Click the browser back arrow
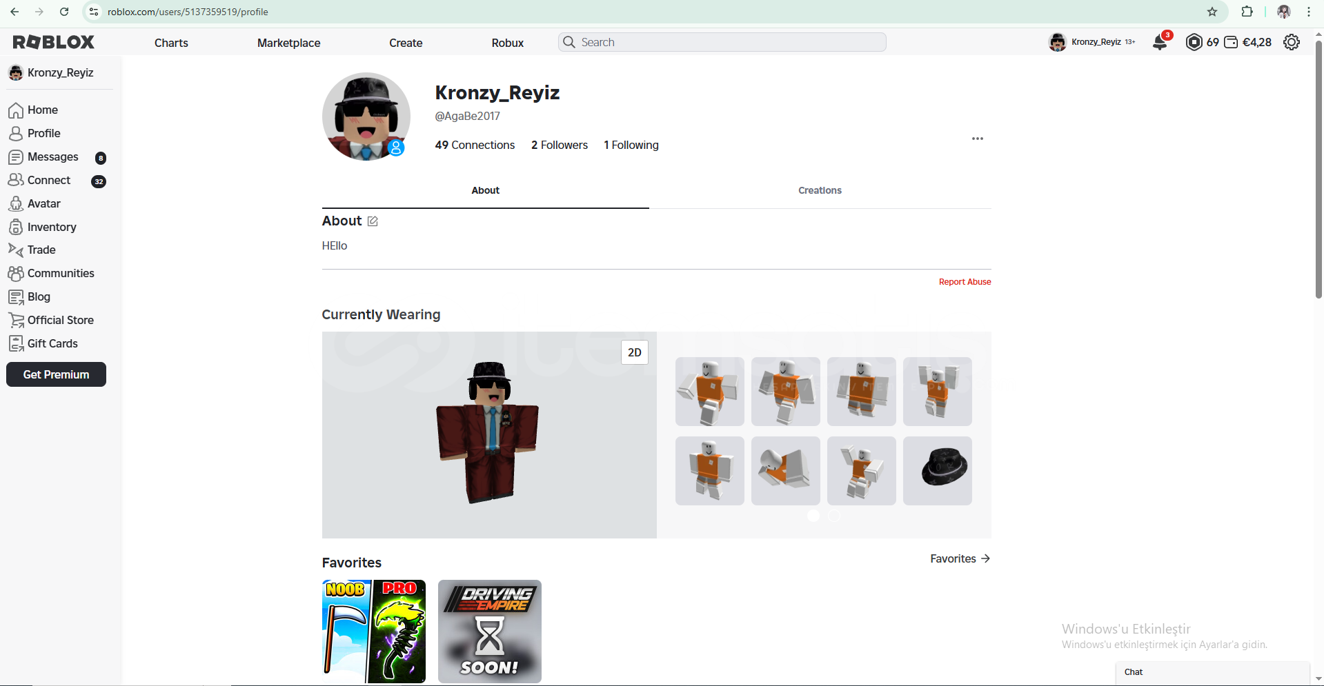1324x686 pixels. point(14,12)
